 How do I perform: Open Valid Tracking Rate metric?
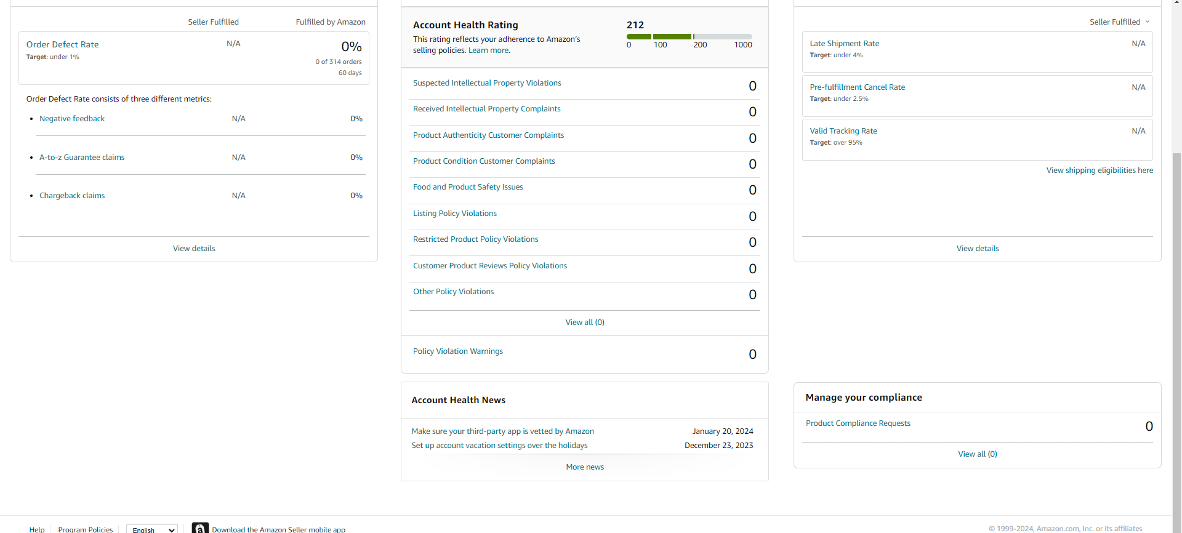click(x=843, y=130)
